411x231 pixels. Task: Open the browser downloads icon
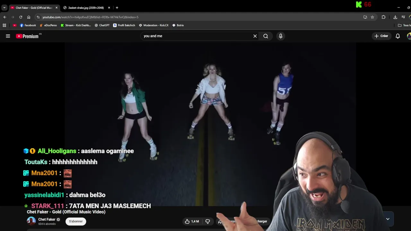395,17
